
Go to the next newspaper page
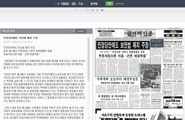97,10
